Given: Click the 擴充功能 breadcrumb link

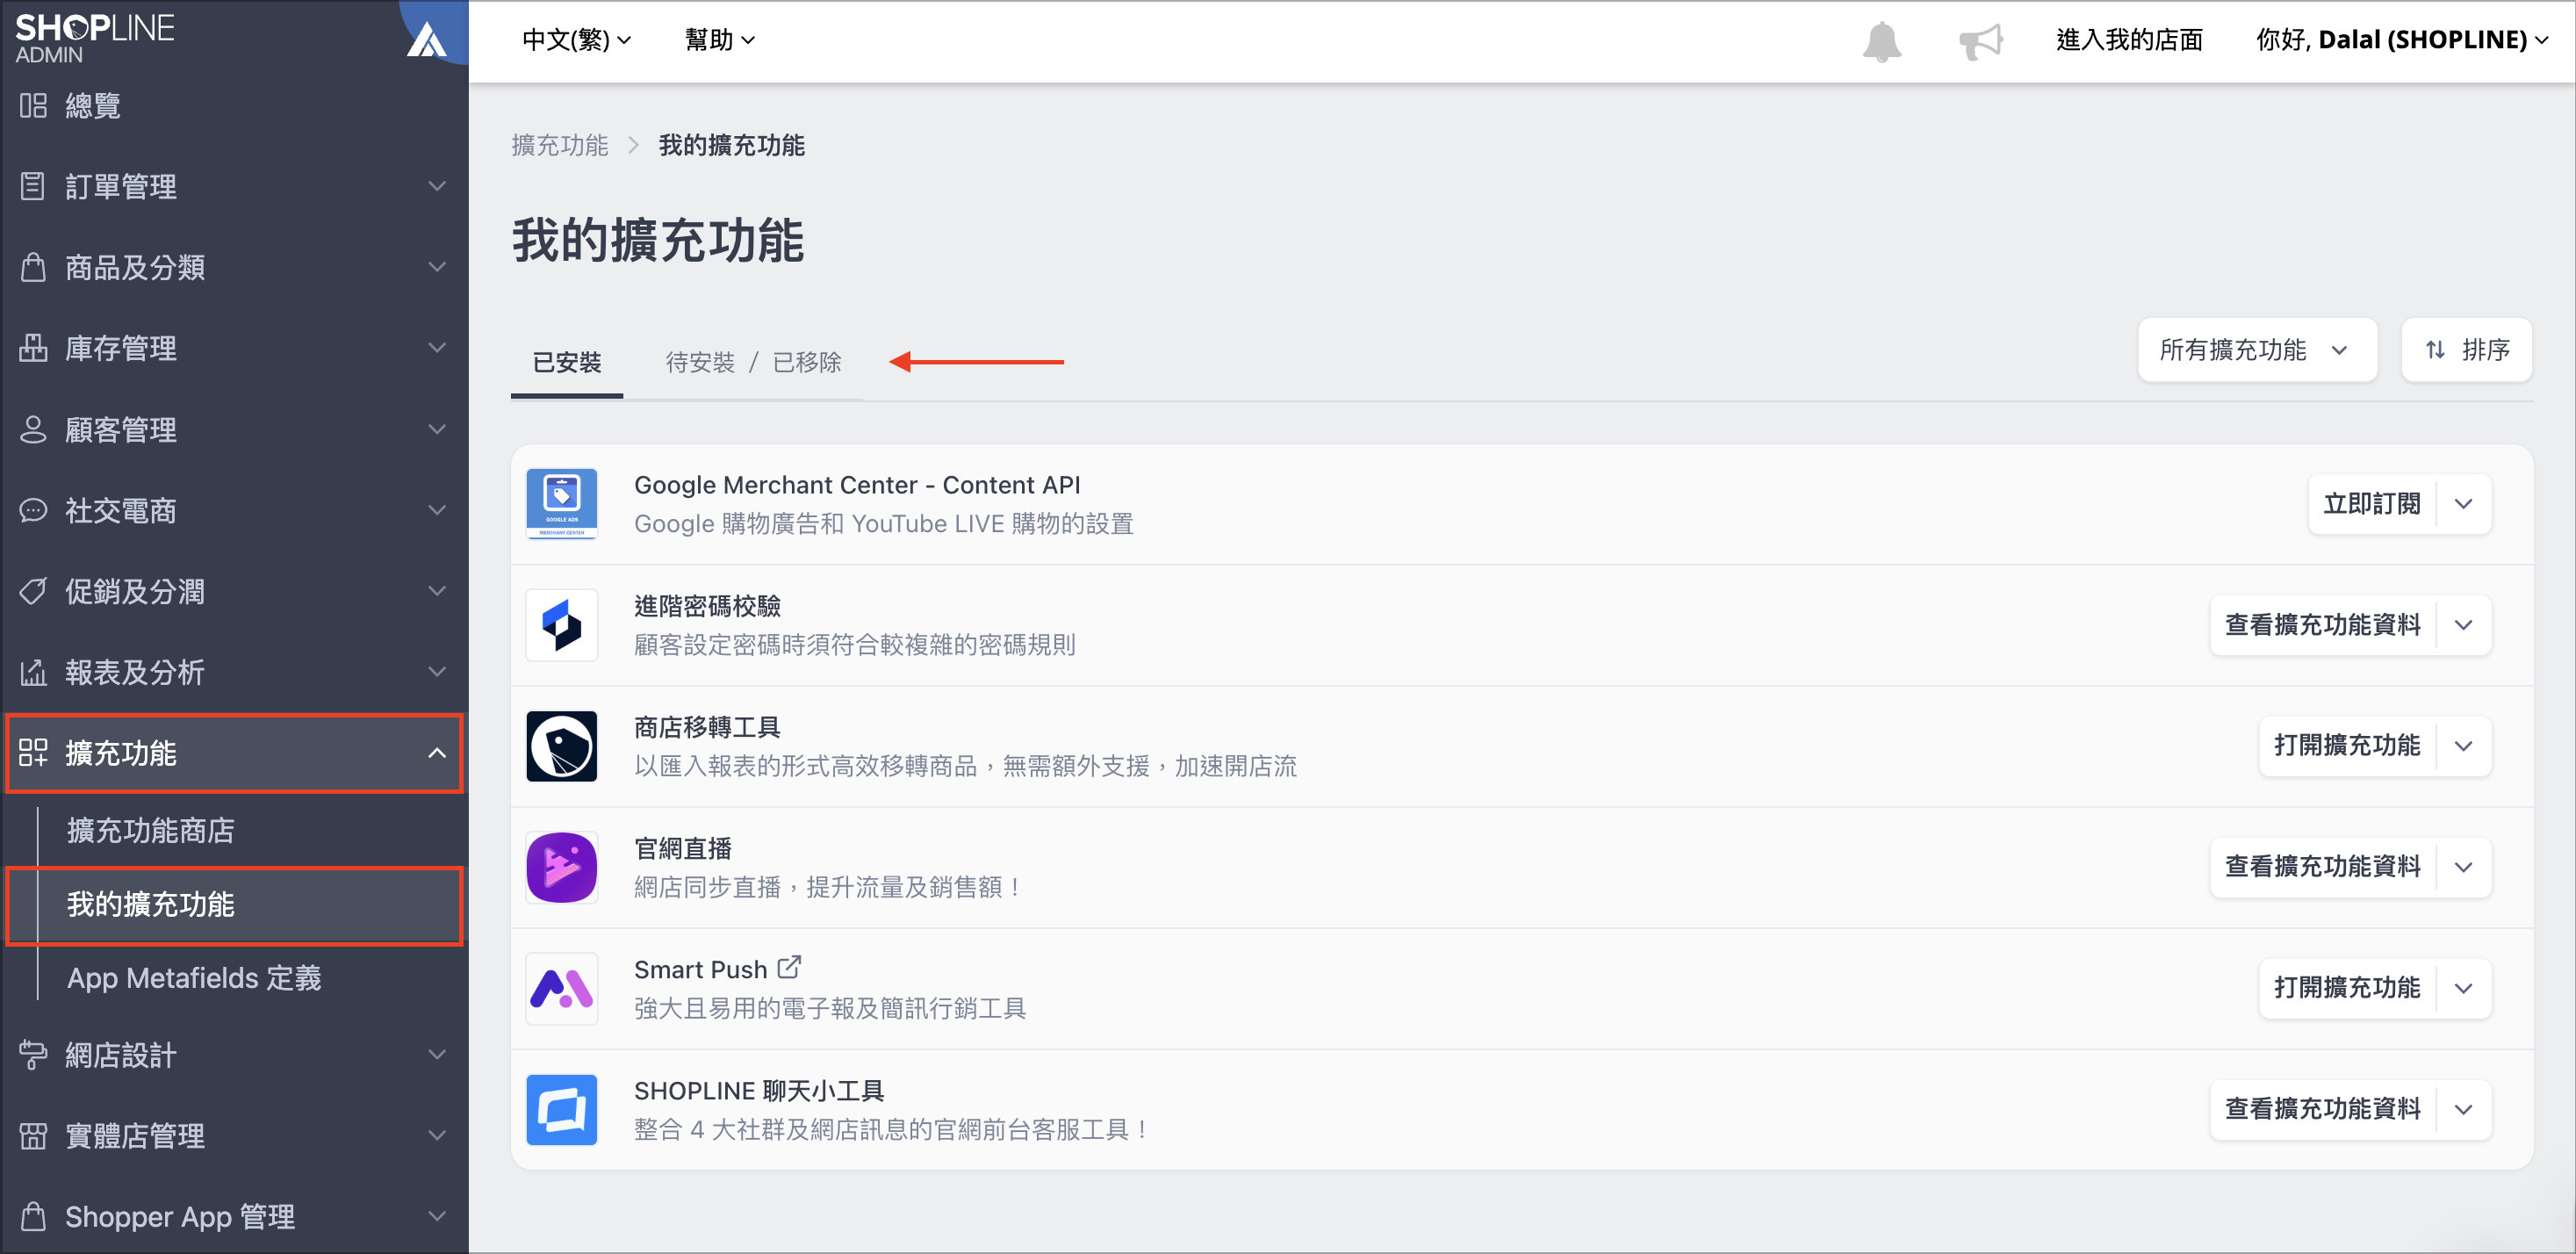Looking at the screenshot, I should [560, 145].
